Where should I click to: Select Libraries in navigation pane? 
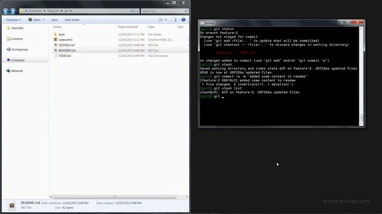(x=17, y=39)
